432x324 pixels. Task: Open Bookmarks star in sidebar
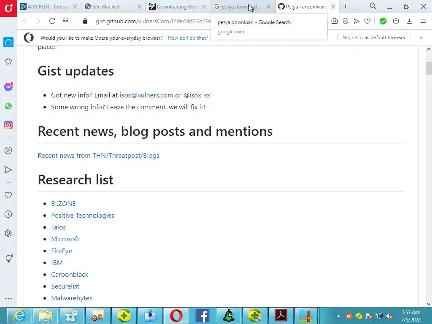point(8,61)
